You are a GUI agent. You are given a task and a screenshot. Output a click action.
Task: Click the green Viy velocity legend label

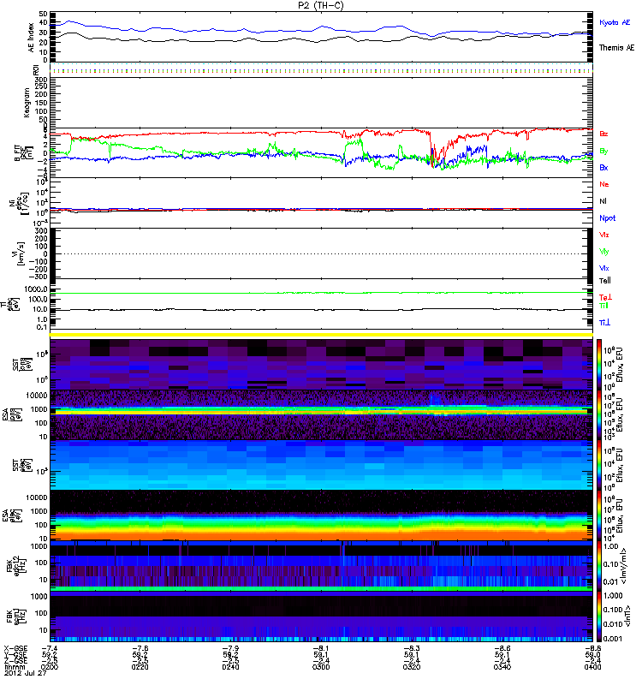point(604,252)
